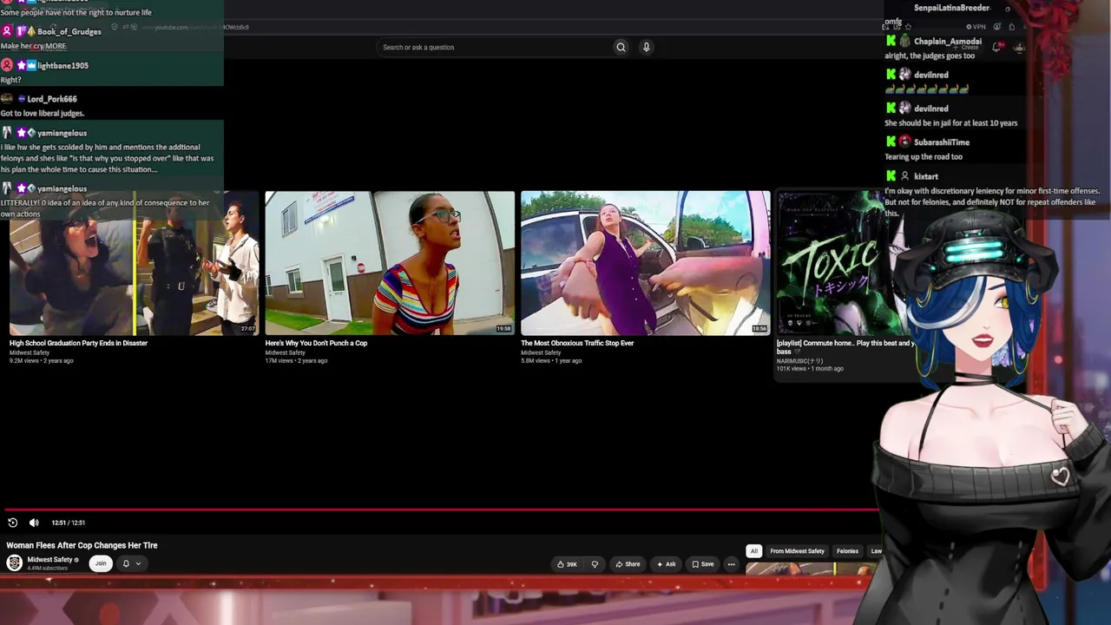Open YouTube notifications bell in the header
Viewport: 1111px width, 625px height.
996,47
